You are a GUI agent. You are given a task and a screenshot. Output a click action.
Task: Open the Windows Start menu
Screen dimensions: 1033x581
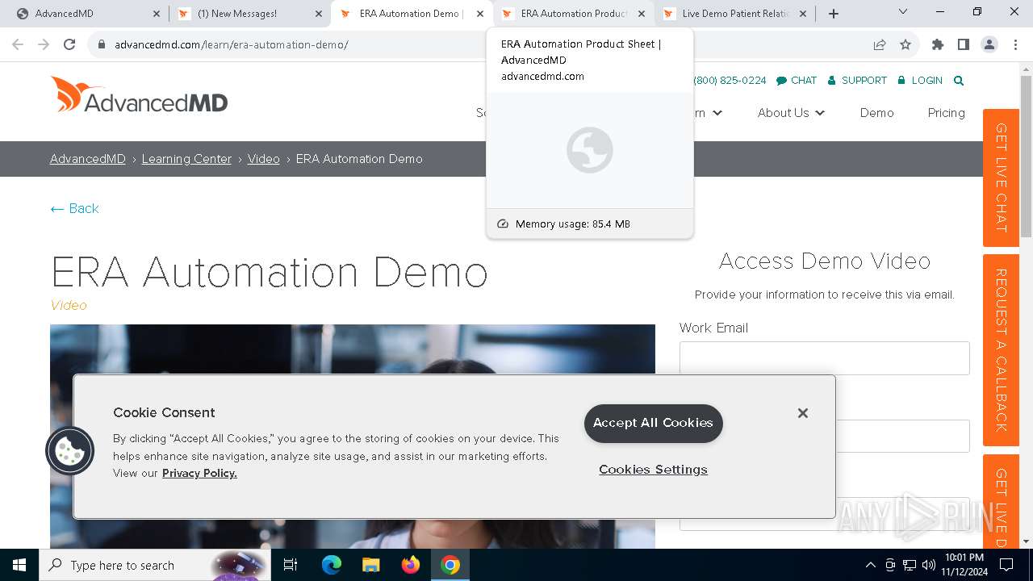click(19, 565)
